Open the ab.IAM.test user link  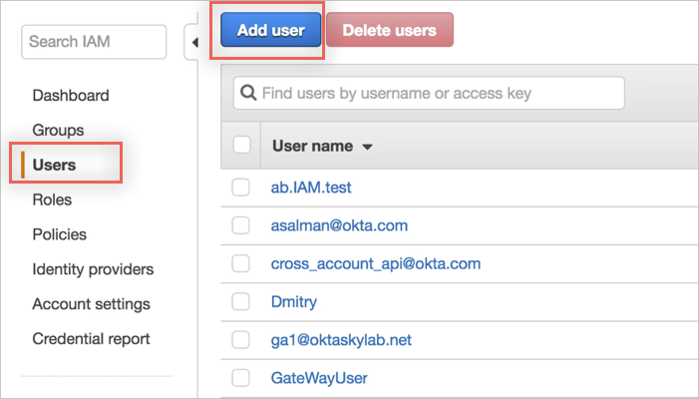tap(311, 188)
